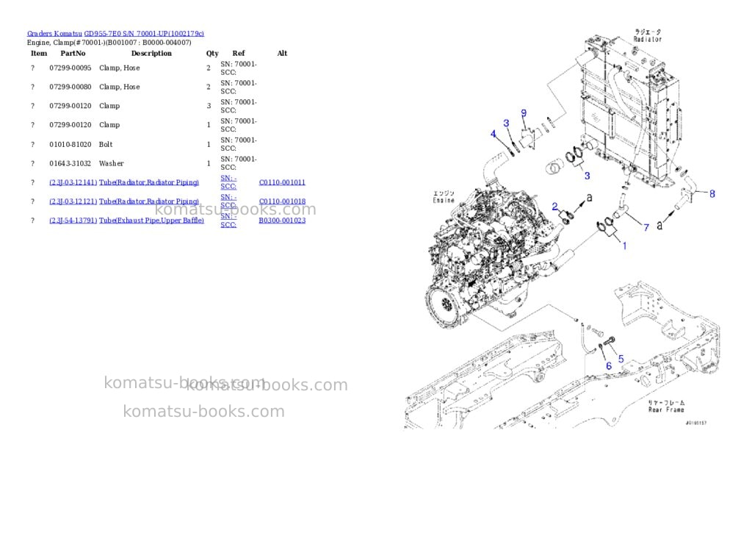
Task: Select part number 07299-00095
Action: [70, 68]
